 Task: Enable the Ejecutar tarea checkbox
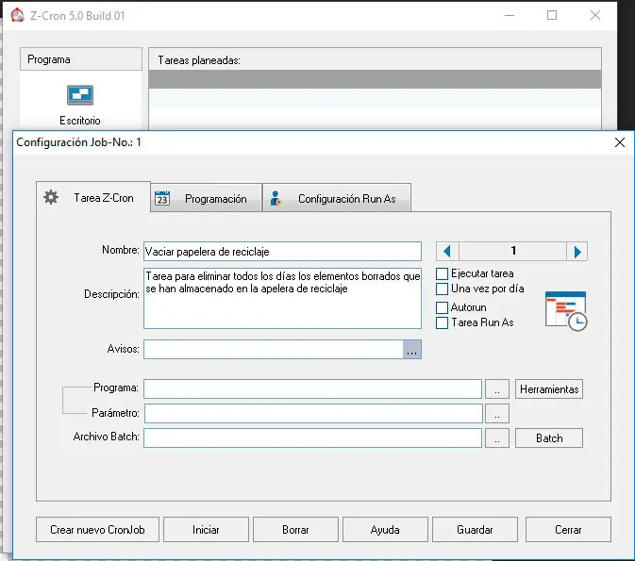[x=442, y=273]
